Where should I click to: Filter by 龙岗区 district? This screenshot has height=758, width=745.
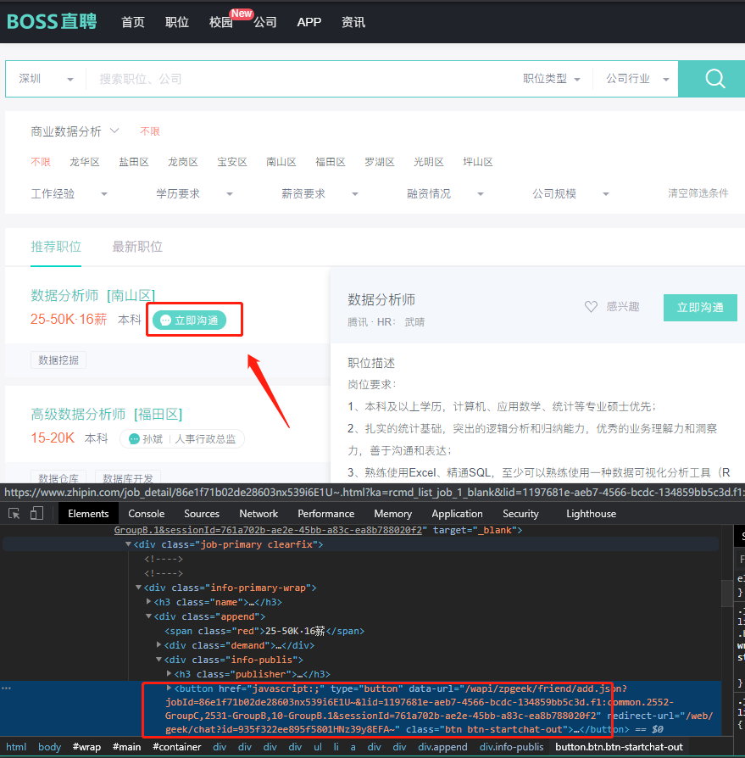[182, 162]
